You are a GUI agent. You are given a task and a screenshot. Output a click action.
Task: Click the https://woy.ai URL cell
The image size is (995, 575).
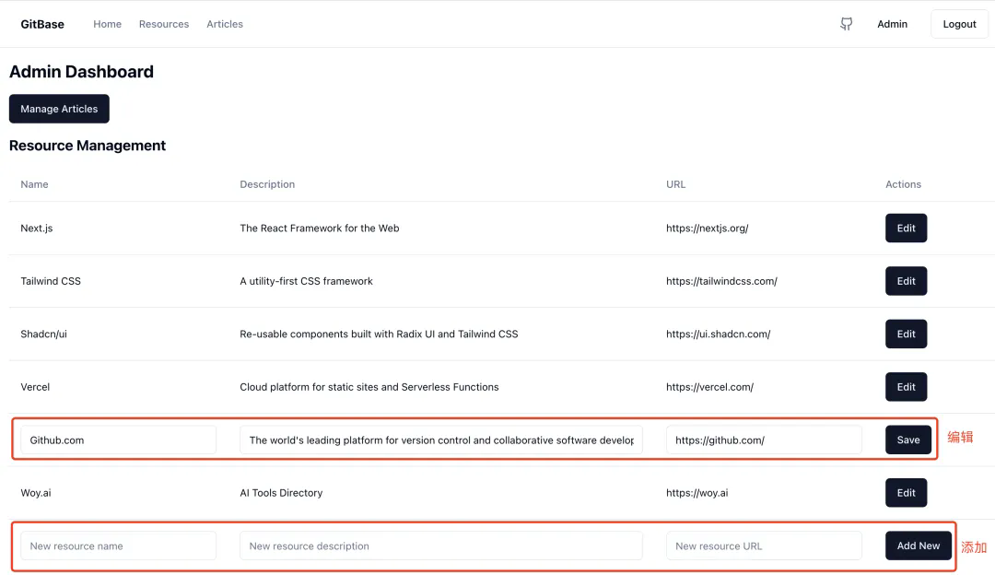click(696, 492)
